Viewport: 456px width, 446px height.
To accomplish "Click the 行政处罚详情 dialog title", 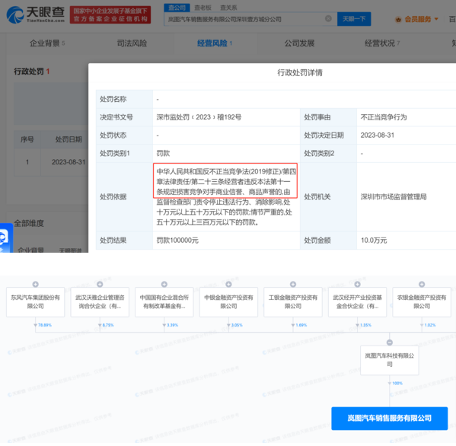I will pyautogui.click(x=299, y=73).
